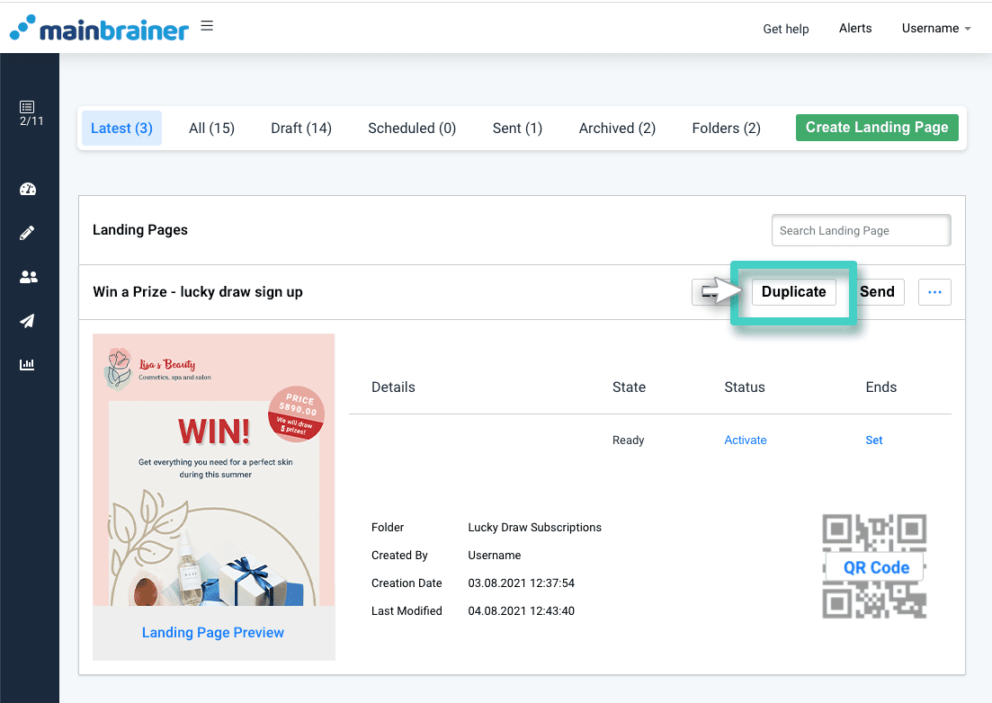Click the Created By label
Image resolution: width=992 pixels, height=703 pixels.
[399, 555]
